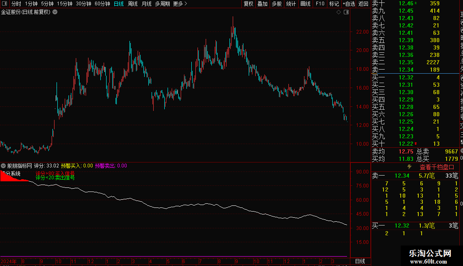Image resolution: width=463 pixels, height=266 pixels.
Task: Select the 30分钟 period
Action: point(84,4)
